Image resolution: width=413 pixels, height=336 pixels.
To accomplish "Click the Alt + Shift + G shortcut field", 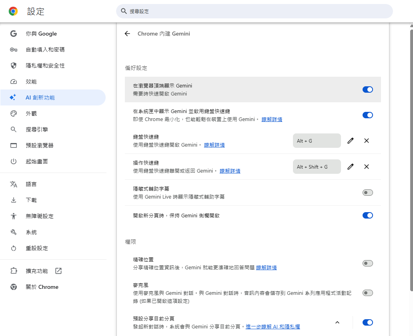I will pos(317,167).
